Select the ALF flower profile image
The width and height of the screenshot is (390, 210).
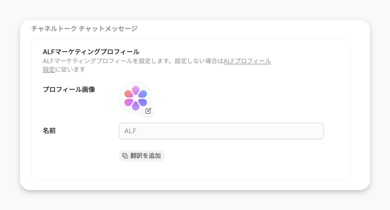tap(135, 98)
